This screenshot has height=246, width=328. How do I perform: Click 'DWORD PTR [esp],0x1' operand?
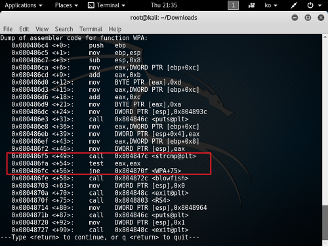tap(150, 222)
